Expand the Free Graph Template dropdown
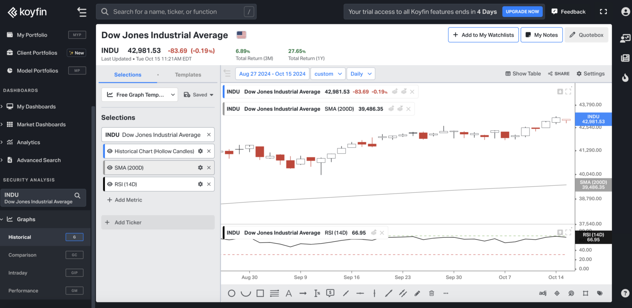 click(139, 95)
